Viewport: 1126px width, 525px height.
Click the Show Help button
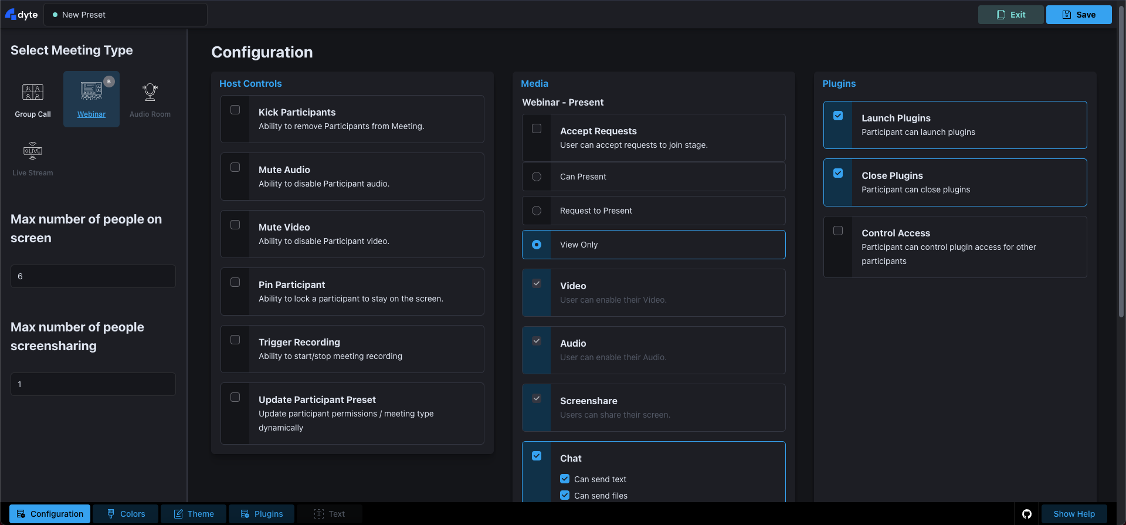[1074, 514]
